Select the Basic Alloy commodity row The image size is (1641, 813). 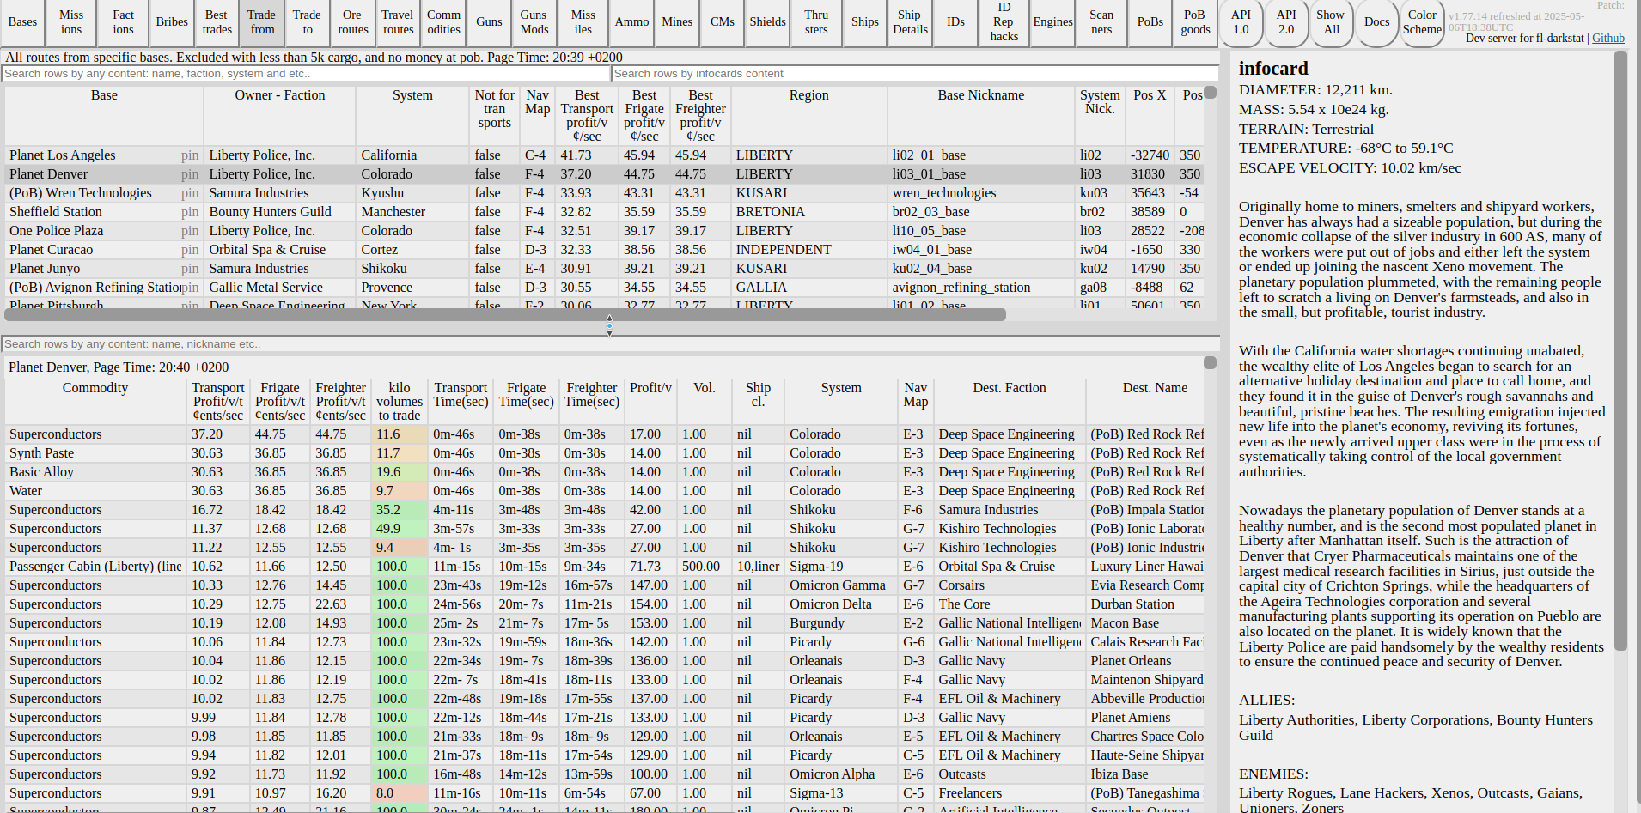(x=604, y=472)
